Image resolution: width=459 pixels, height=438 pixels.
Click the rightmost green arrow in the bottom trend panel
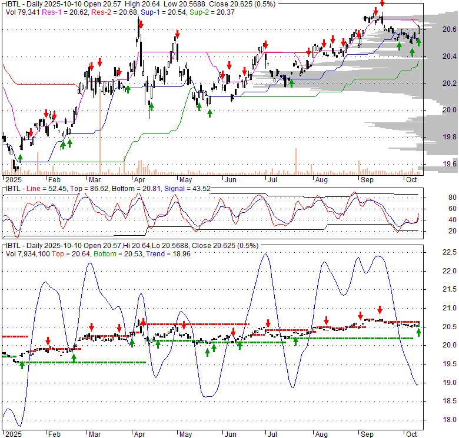[418, 333]
